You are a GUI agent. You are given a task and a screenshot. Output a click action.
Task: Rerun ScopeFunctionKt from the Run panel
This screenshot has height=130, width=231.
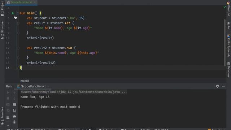tap(8, 92)
